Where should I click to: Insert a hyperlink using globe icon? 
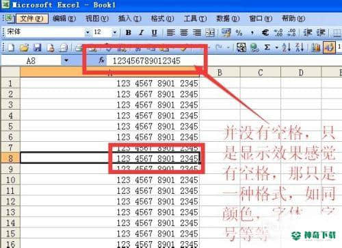[x=254, y=47]
